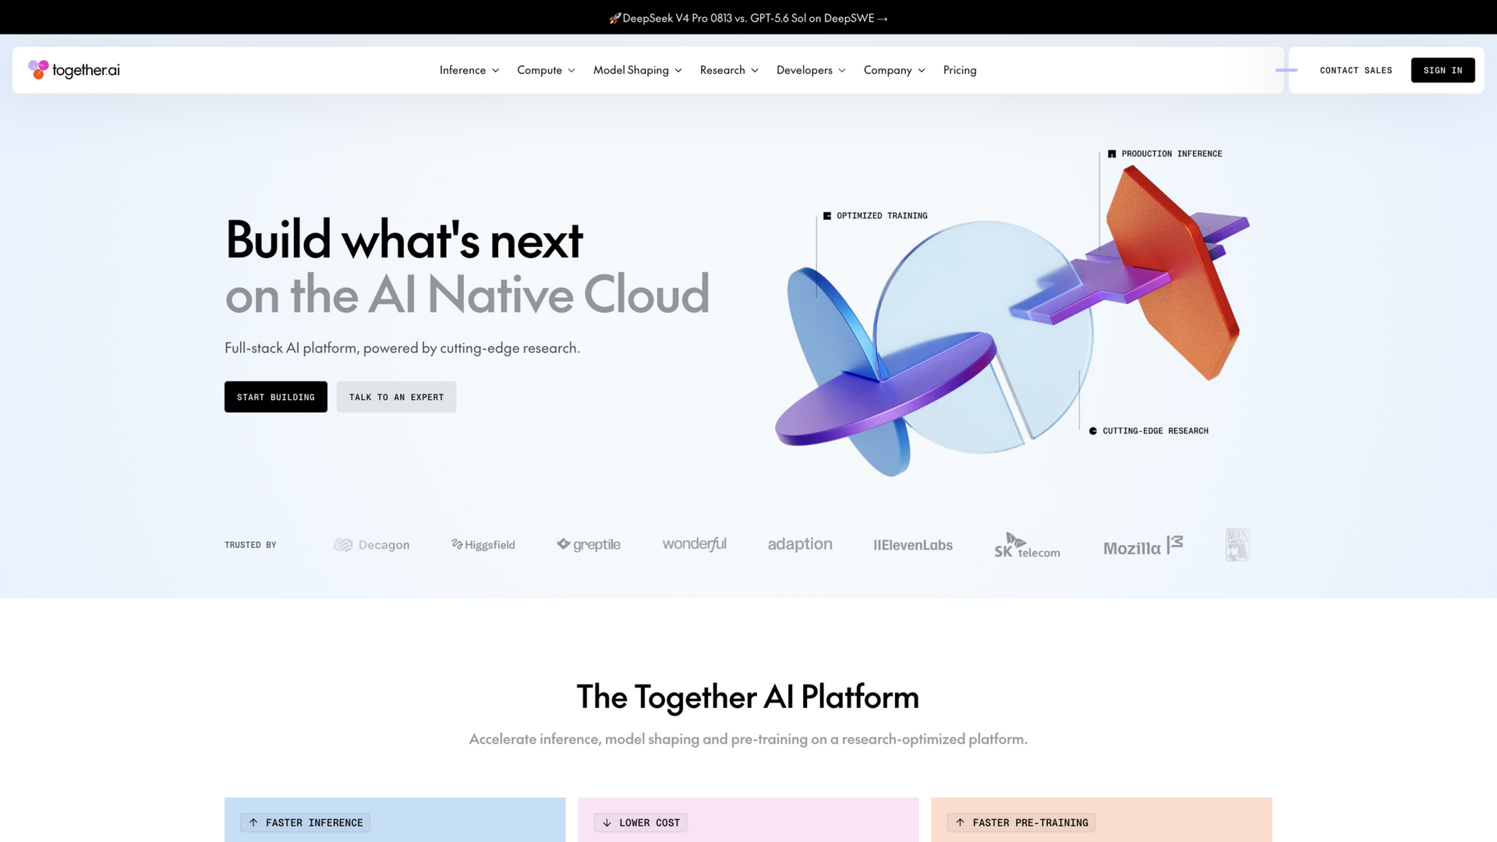Click the Contact Sales link
This screenshot has width=1497, height=842.
point(1356,70)
